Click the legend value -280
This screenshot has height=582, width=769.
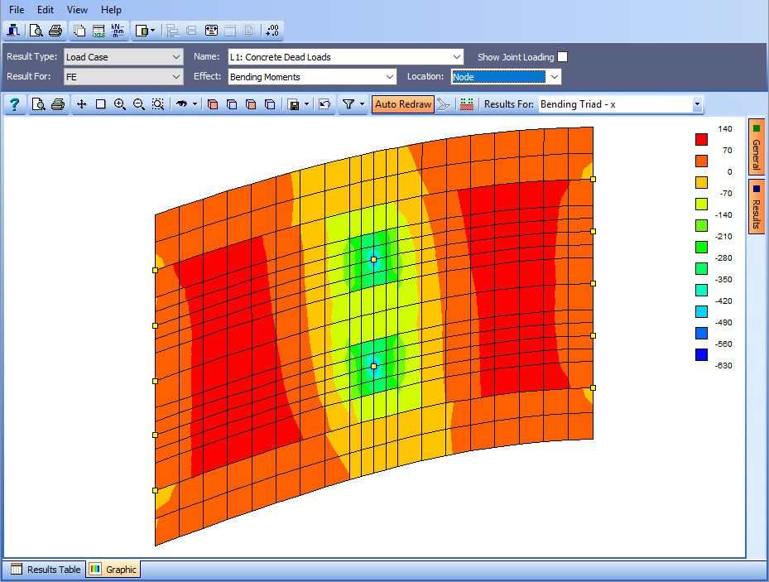[x=723, y=258]
